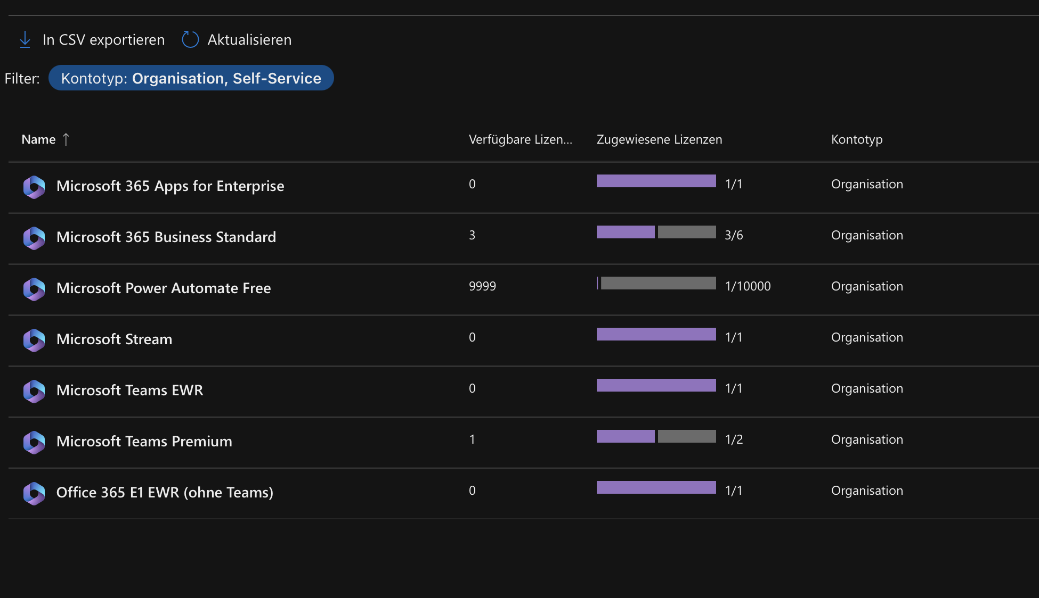Viewport: 1039px width, 598px height.
Task: Click the 3/6 usage bar for Business Standard
Action: [x=656, y=232]
